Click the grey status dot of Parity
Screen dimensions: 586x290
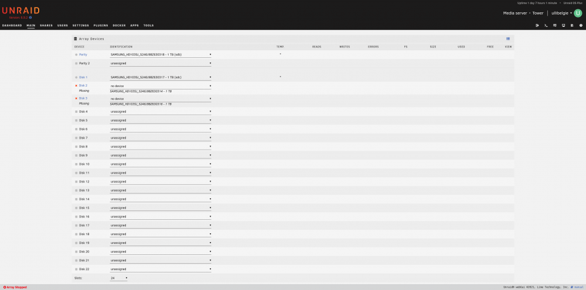(x=76, y=54)
